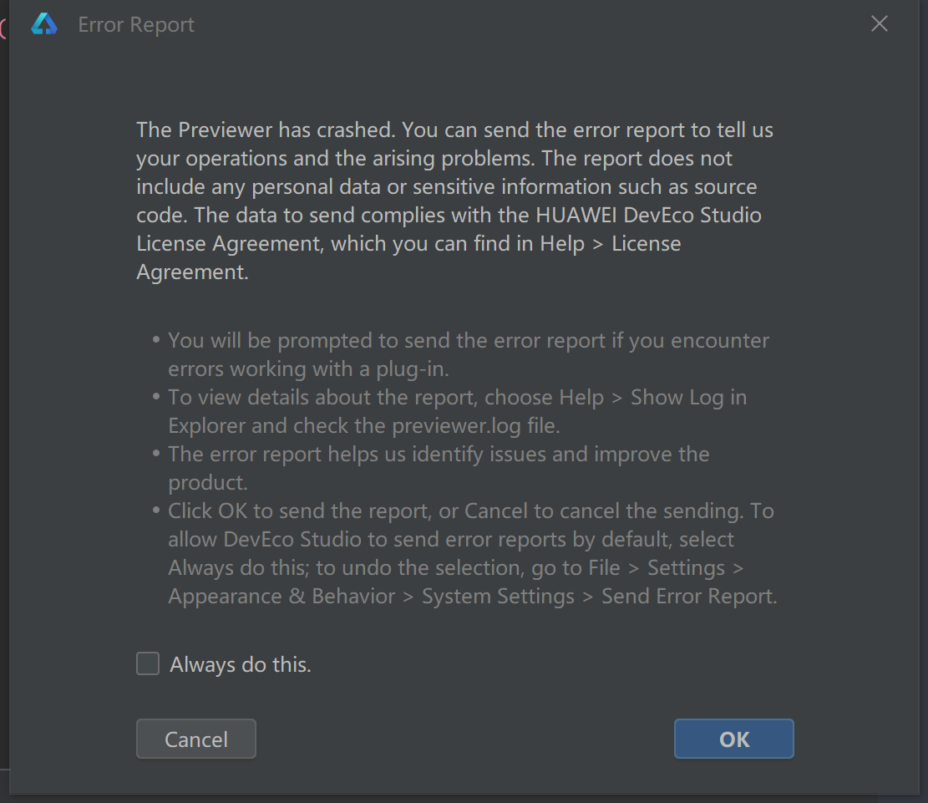Click the 'HUAWEI DevEco Studio' text

pyautogui.click(x=648, y=215)
